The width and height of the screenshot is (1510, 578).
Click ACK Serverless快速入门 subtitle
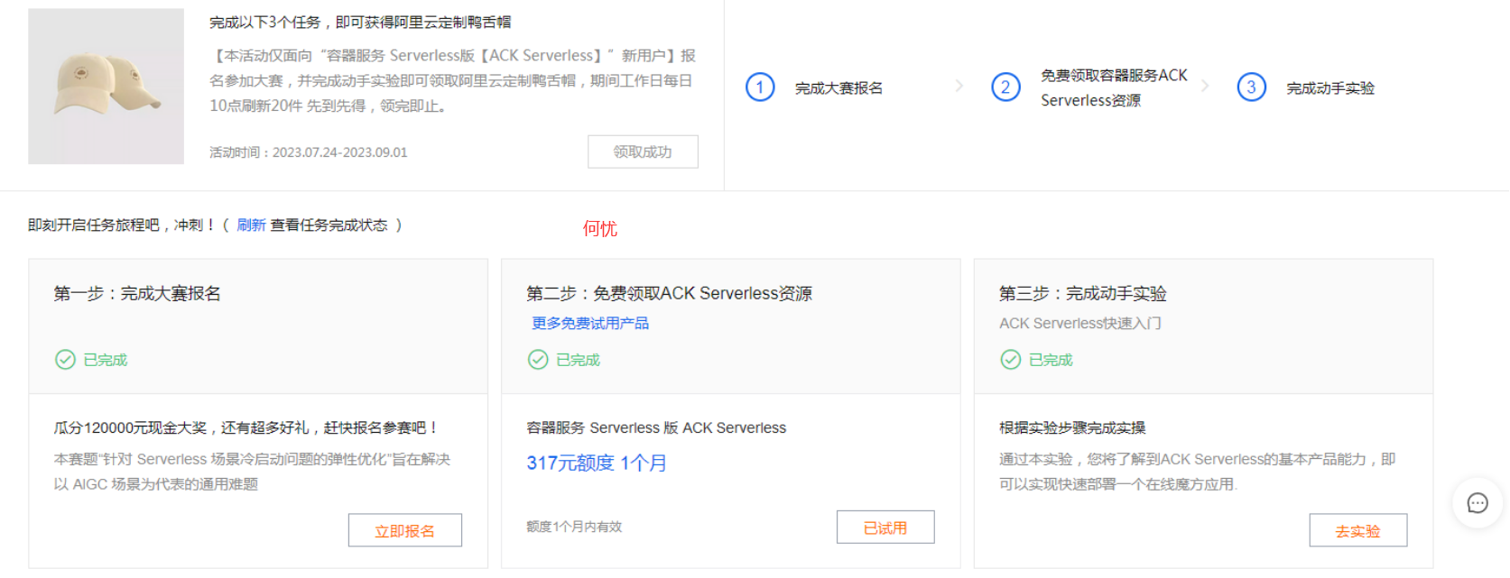1079,323
